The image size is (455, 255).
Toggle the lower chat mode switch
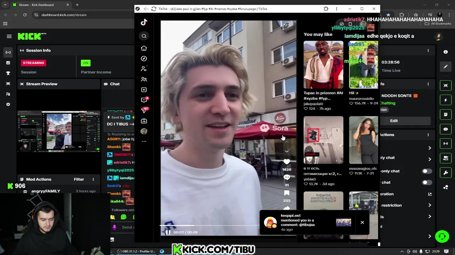tap(427, 182)
